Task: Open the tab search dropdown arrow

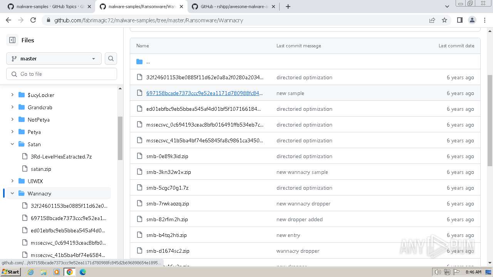Action: pos(447,7)
